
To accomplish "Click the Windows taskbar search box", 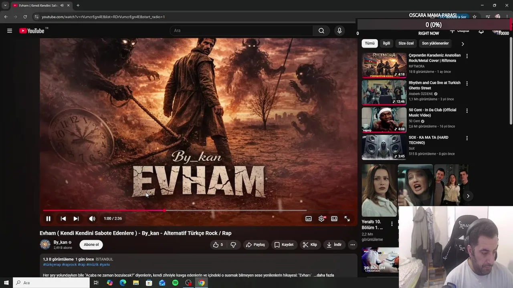I will [x=51, y=283].
